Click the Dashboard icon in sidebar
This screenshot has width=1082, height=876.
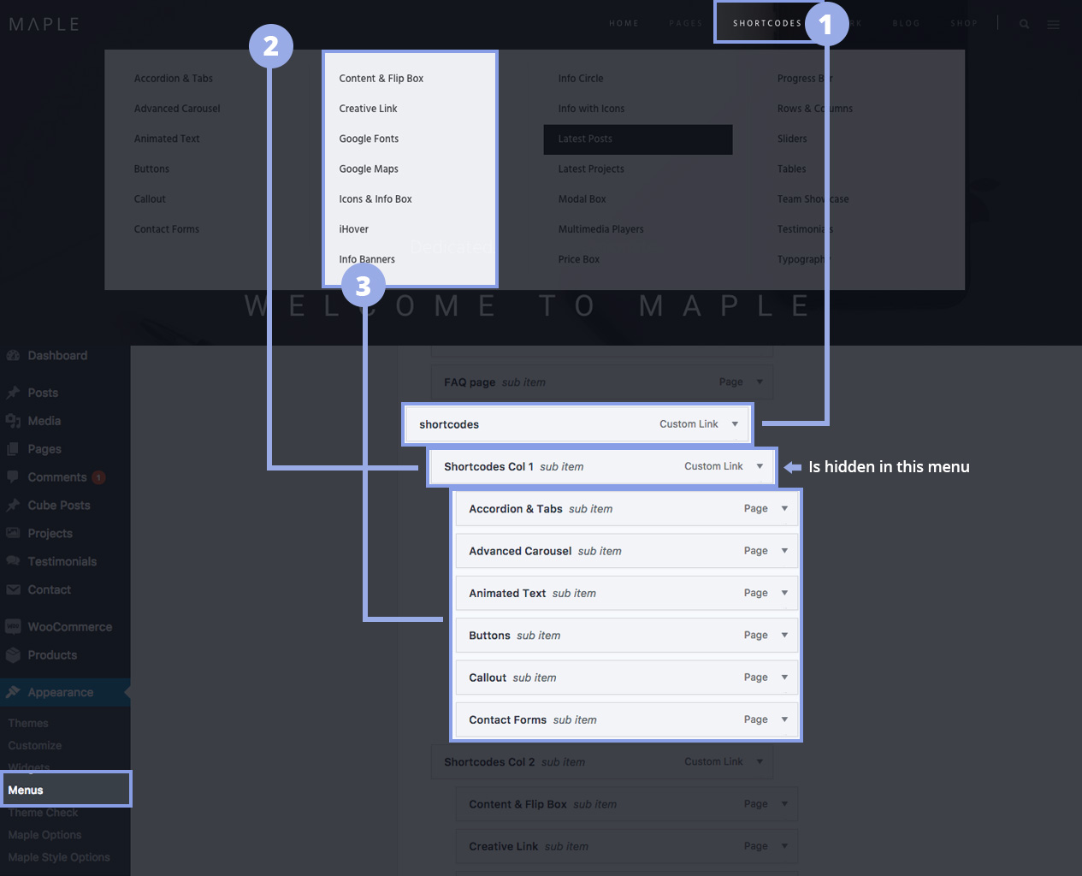[13, 356]
